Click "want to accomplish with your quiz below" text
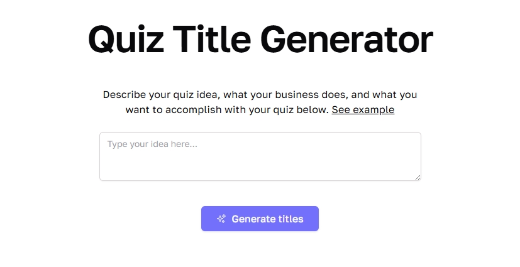The height and width of the screenshot is (267, 520). coord(226,110)
